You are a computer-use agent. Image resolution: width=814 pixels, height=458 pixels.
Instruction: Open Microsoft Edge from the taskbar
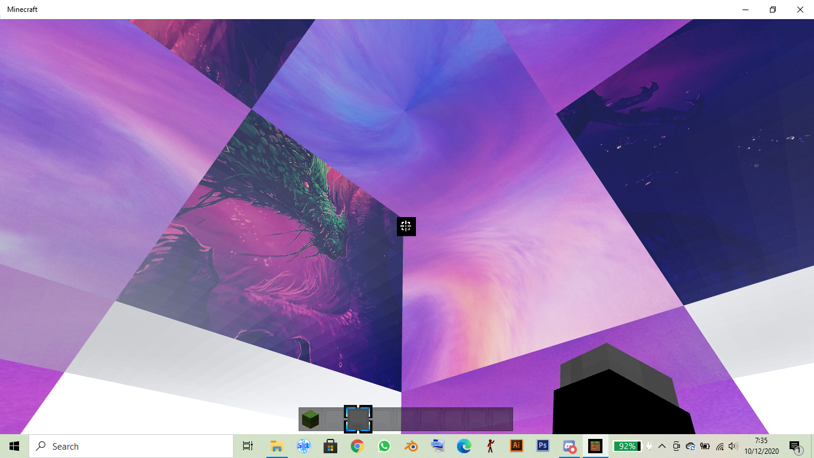click(x=464, y=446)
